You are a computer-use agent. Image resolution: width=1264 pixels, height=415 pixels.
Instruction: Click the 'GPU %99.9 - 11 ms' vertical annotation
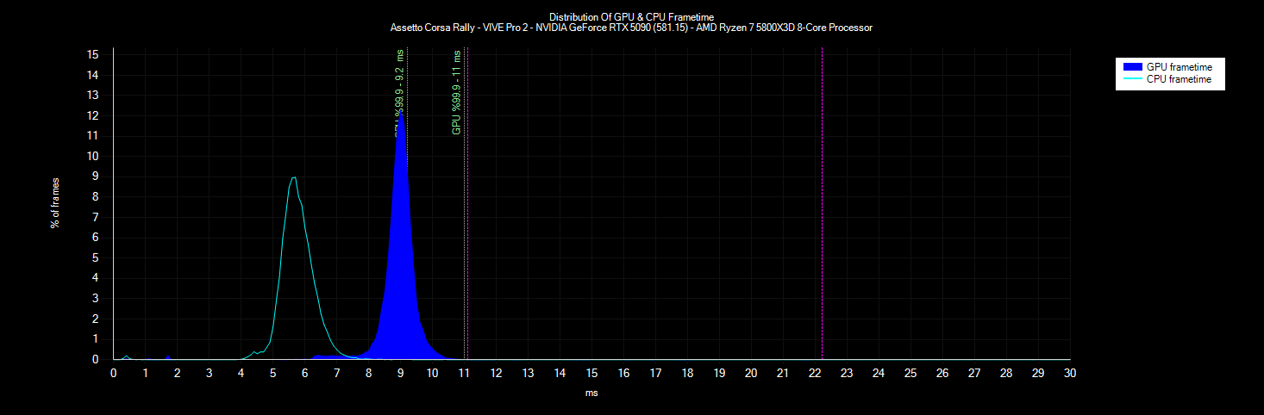[x=457, y=91]
